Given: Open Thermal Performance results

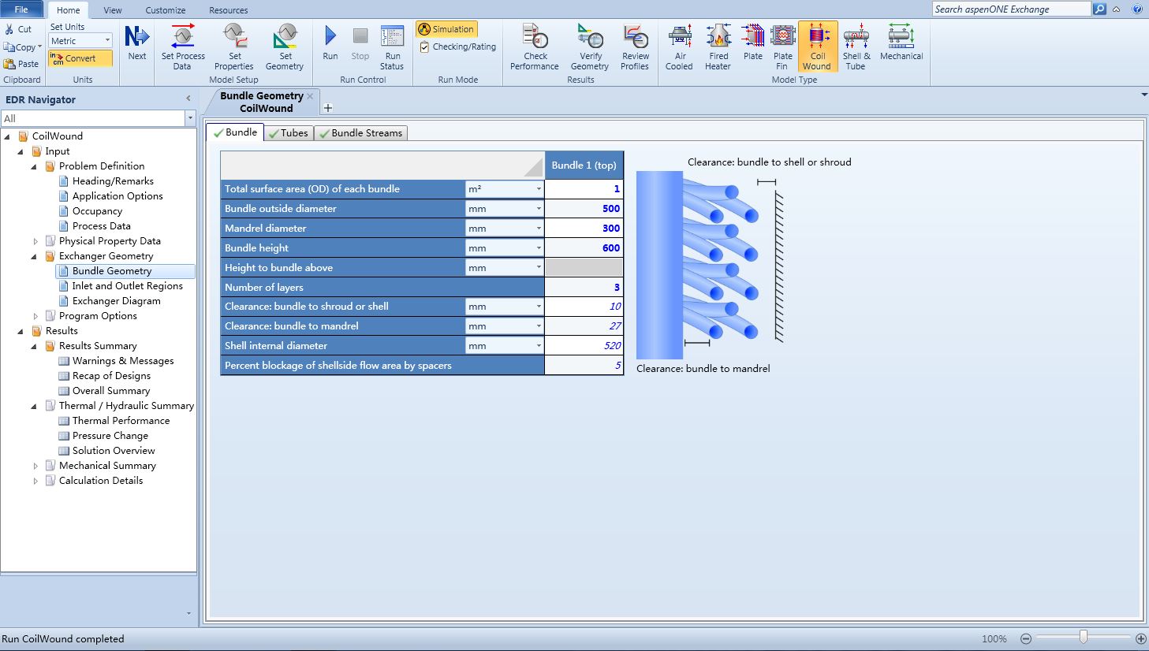Looking at the screenshot, I should click(x=121, y=421).
